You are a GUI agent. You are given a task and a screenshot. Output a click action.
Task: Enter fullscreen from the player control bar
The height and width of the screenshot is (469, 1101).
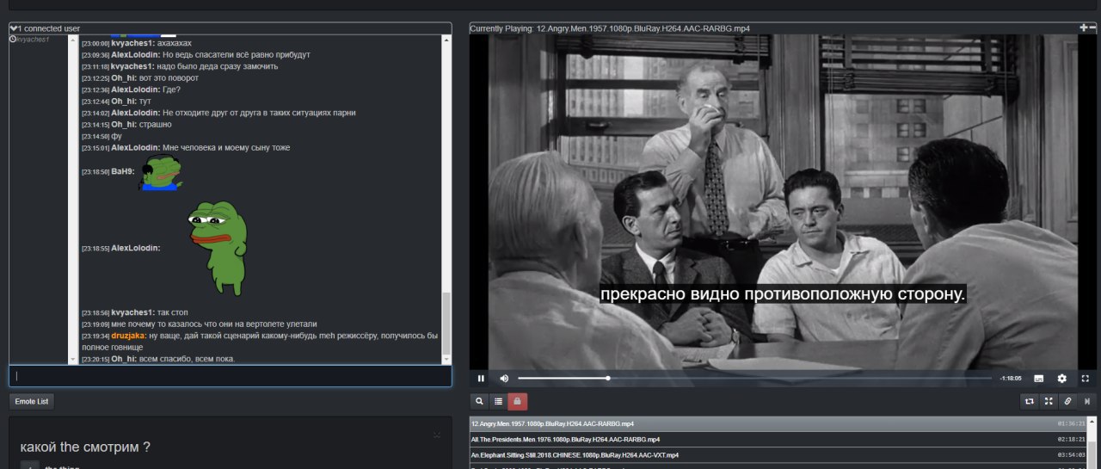point(1086,379)
